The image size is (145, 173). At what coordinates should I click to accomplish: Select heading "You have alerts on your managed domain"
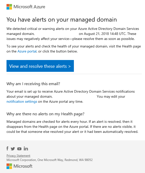62,20
